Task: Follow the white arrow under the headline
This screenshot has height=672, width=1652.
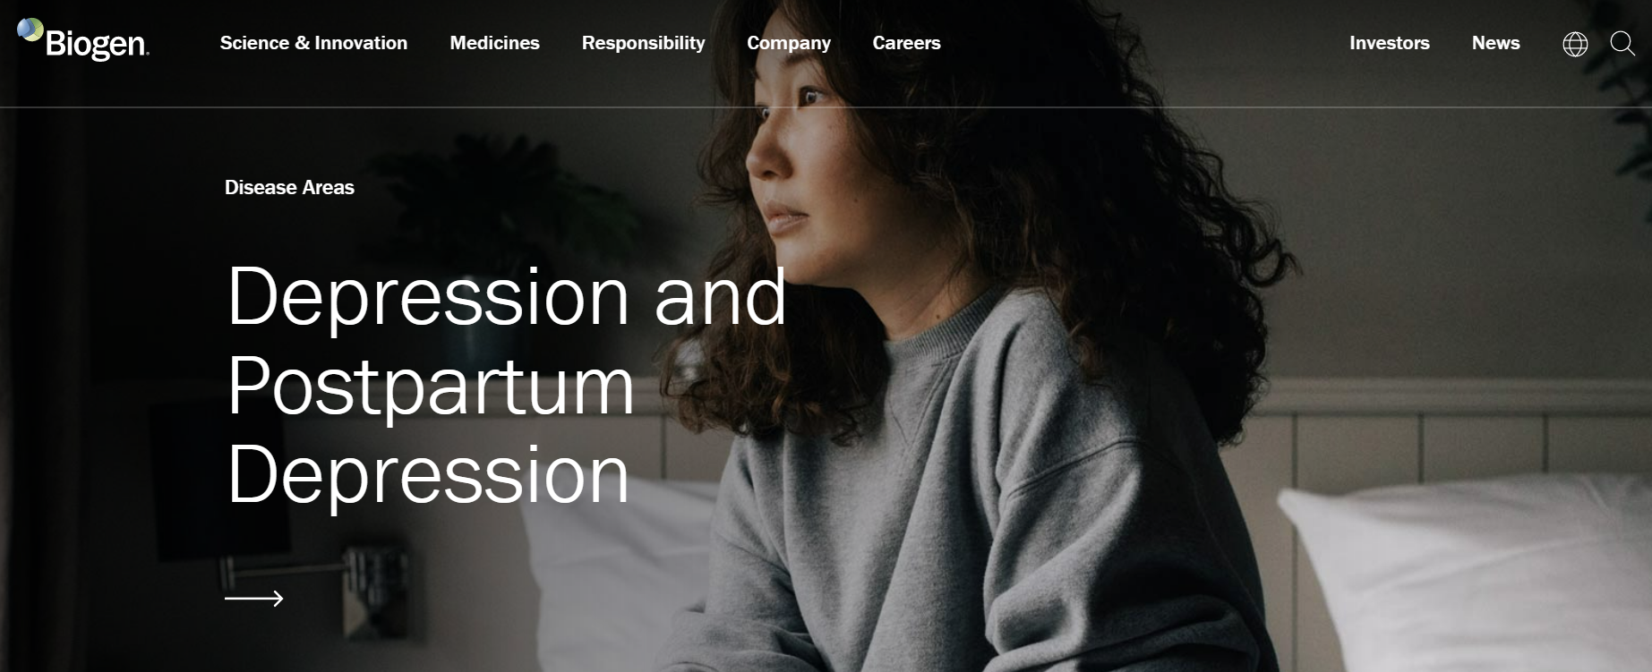Action: (x=254, y=599)
